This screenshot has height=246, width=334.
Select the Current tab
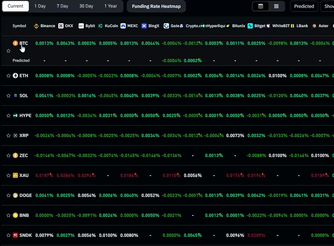[x=15, y=6]
